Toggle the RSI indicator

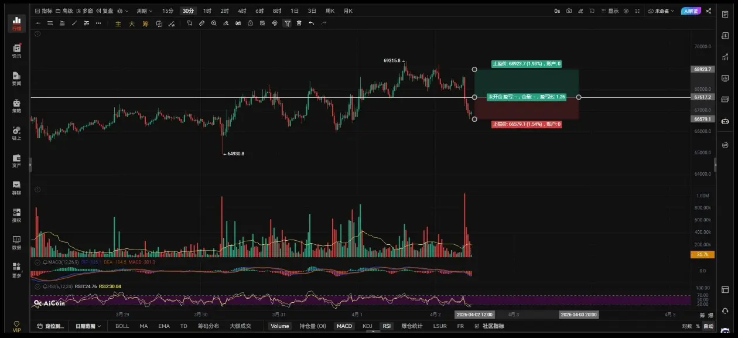coord(387,326)
